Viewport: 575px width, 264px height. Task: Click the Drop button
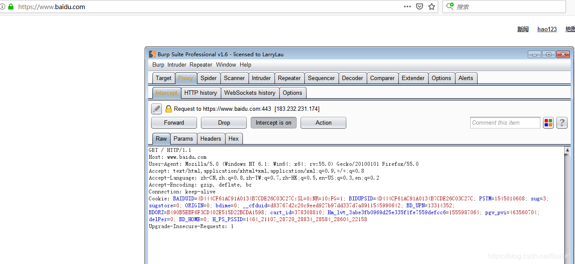coord(224,123)
